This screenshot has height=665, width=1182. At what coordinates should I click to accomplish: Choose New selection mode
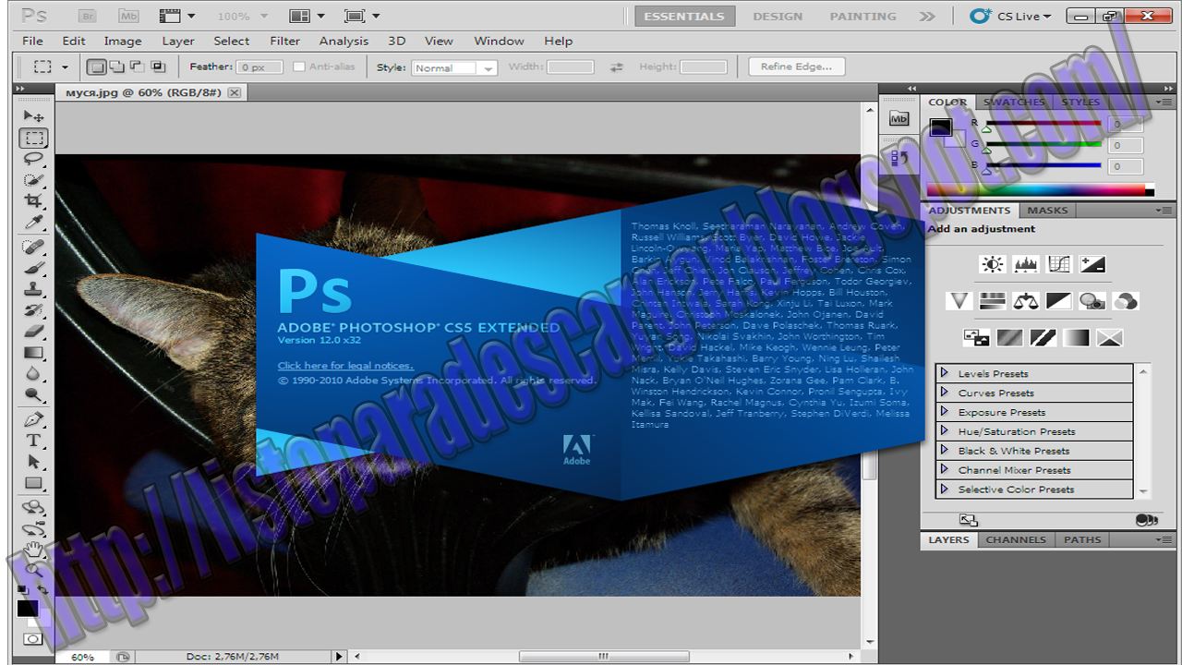click(x=96, y=66)
